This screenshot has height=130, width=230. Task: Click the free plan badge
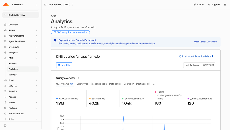point(67,5)
